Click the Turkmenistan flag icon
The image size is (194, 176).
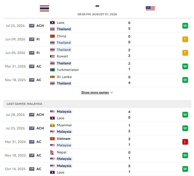[52, 70]
